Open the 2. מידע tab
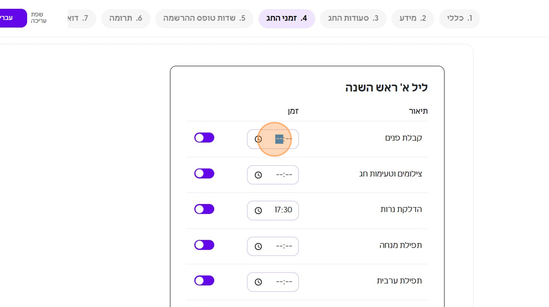 coord(412,19)
